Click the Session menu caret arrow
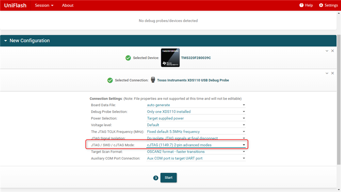The height and width of the screenshot is (192, 341). click(52, 6)
